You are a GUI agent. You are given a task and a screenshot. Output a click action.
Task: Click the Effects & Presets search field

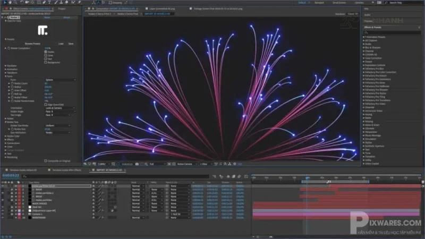pyautogui.click(x=392, y=32)
